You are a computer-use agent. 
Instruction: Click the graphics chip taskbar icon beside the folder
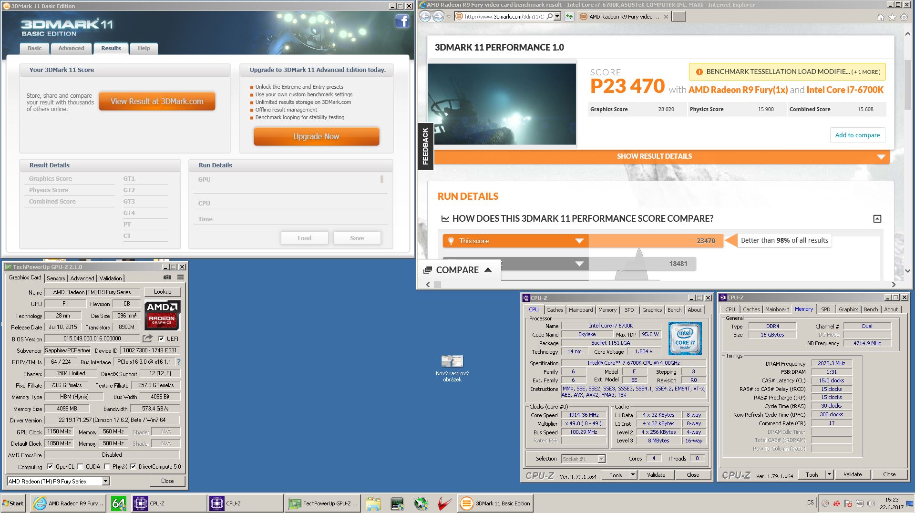click(397, 503)
